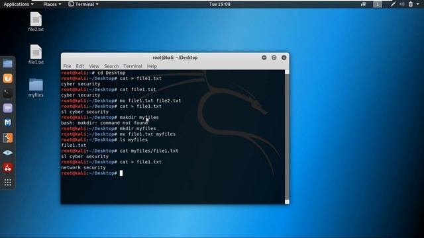Open the orange Burp Suite dock icon
Viewport: 424px width, 238px height.
click(x=7, y=78)
